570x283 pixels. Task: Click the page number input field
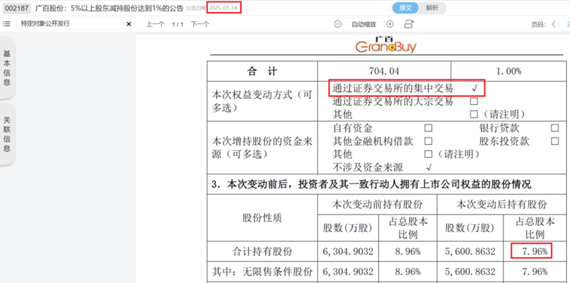pyautogui.click(x=565, y=24)
